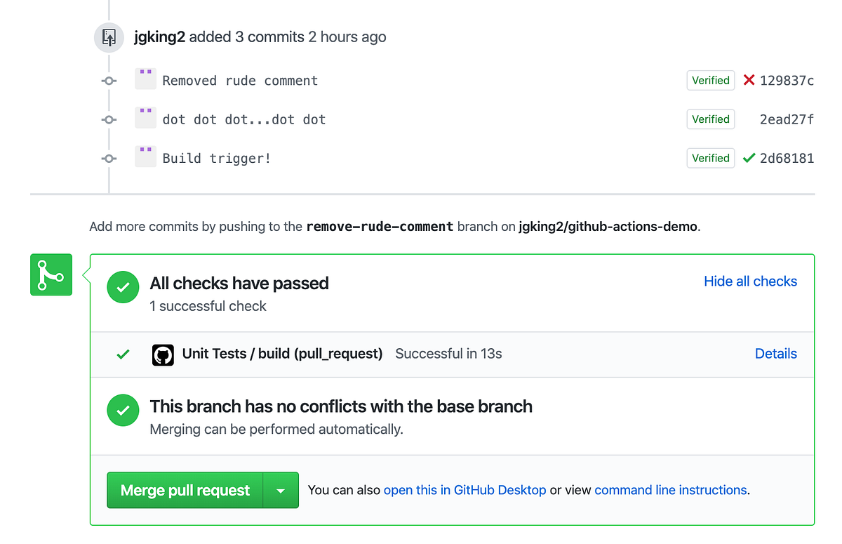The height and width of the screenshot is (544, 842).
Task: Click the GitHub Actions logo beside Unit Tests
Action: pyautogui.click(x=163, y=354)
